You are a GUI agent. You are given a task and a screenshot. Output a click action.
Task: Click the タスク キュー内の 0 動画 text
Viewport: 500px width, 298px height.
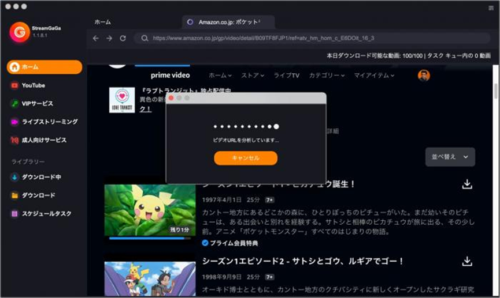point(459,56)
